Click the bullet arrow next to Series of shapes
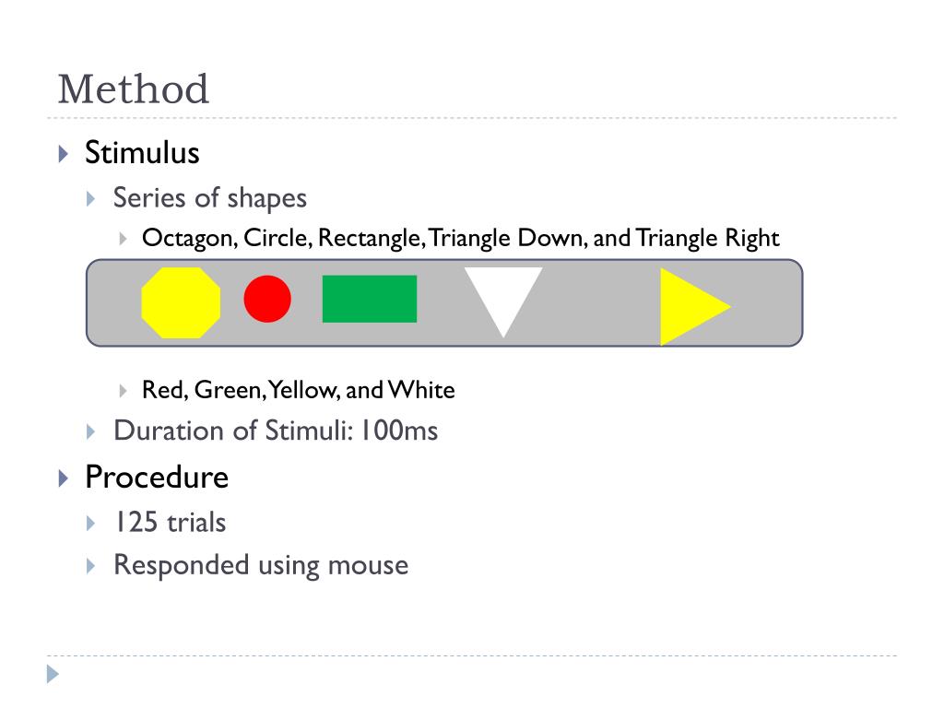 click(x=91, y=199)
